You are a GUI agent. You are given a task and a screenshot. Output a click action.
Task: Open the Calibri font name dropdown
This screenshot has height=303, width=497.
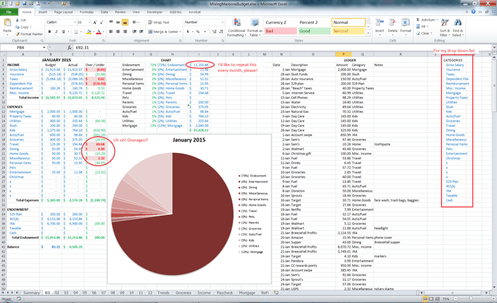click(75, 22)
